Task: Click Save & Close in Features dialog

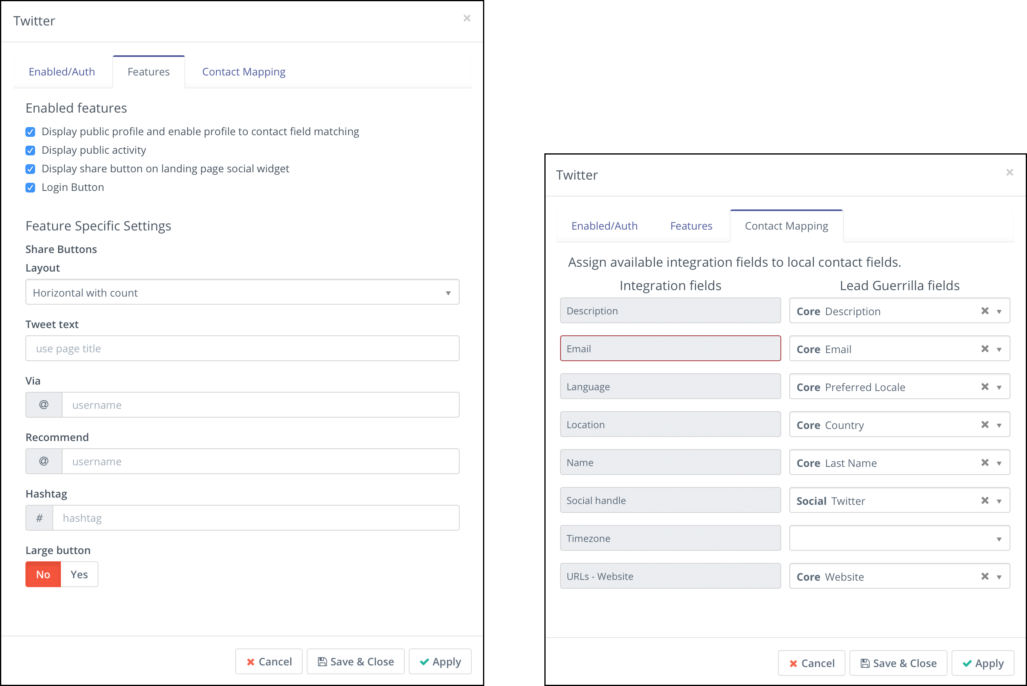Action: (356, 661)
